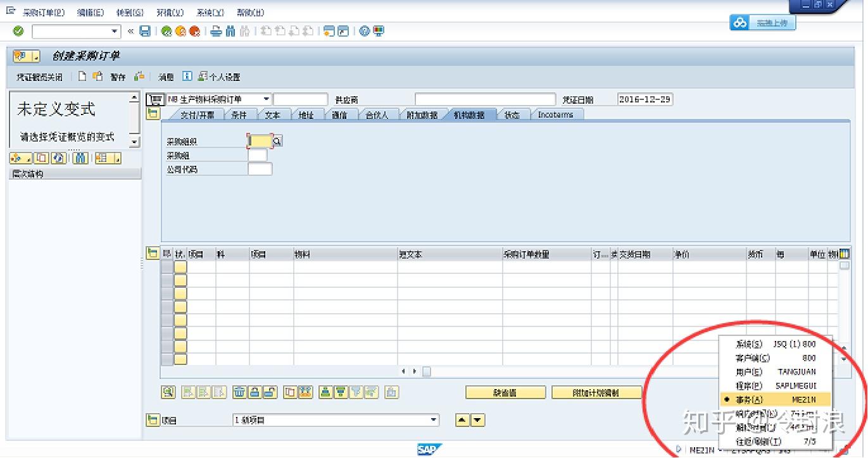The height and width of the screenshot is (458, 868).
Task: Delete an item using the trash icon
Action: [238, 392]
